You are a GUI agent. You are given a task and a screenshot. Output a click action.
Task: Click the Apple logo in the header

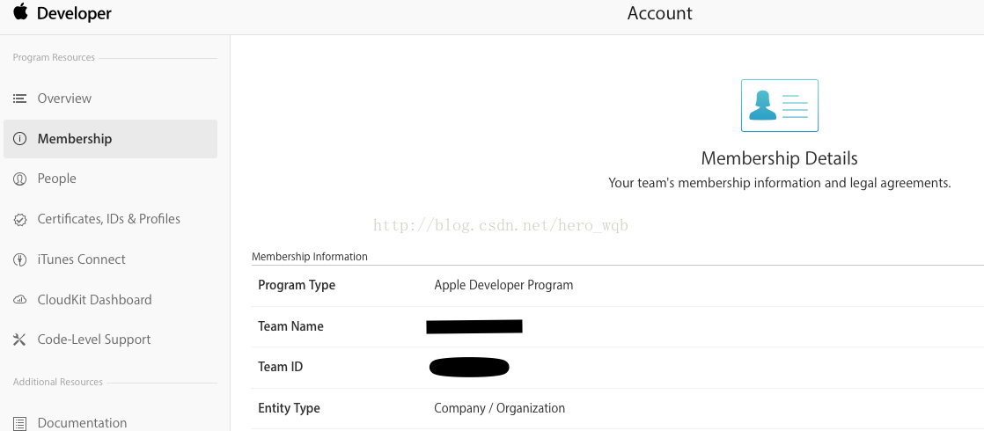coord(21,11)
